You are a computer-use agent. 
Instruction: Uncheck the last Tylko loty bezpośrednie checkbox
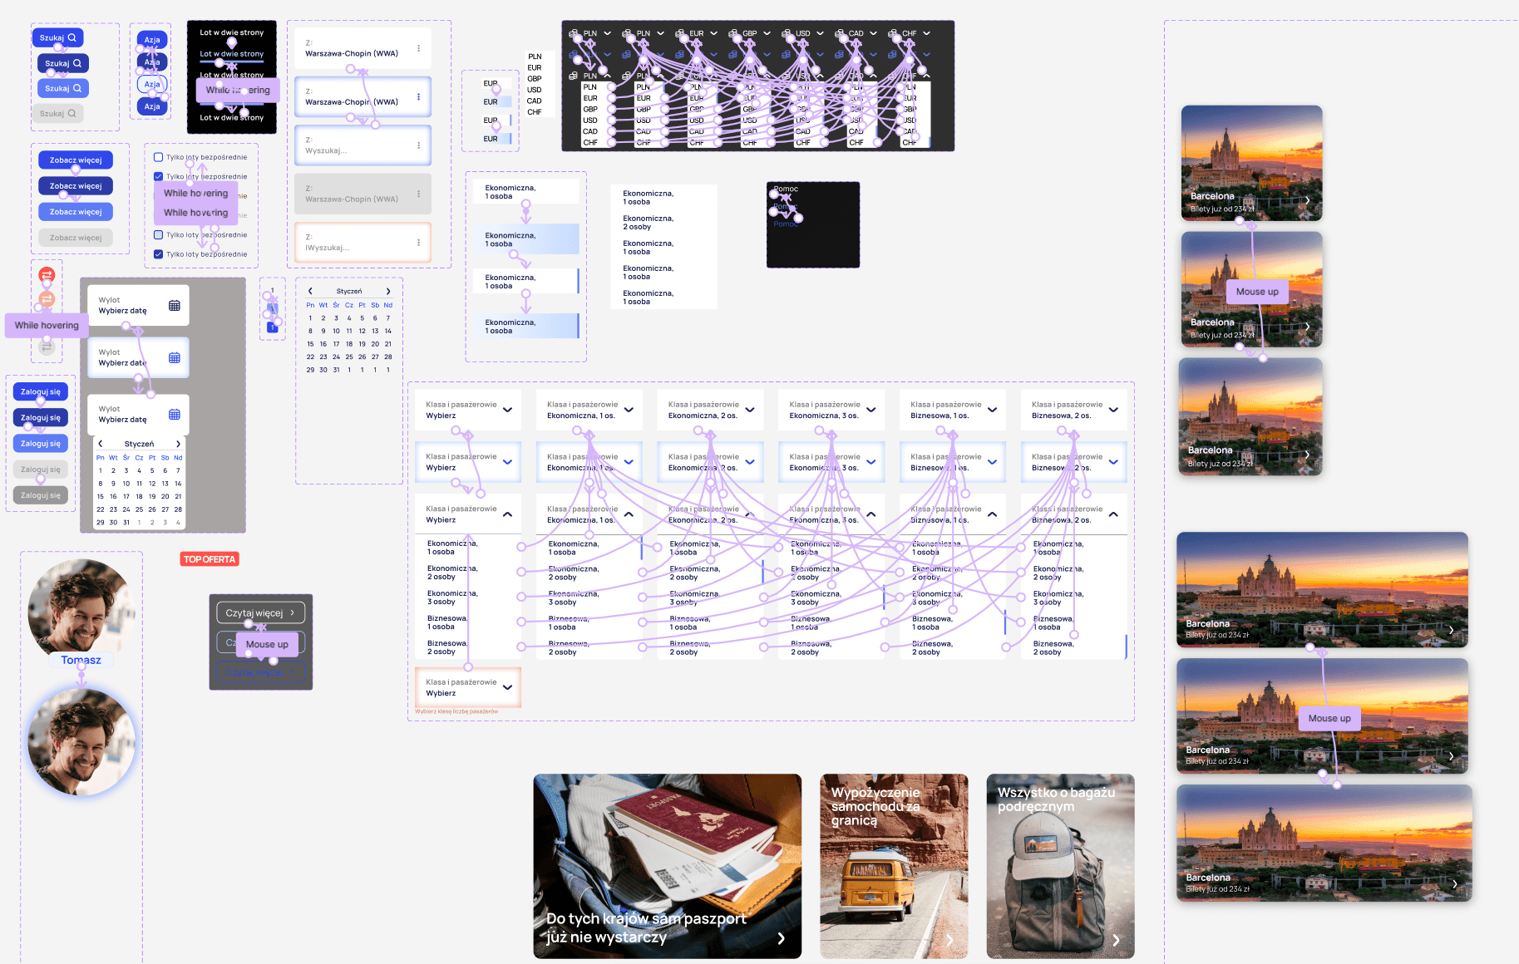(x=159, y=254)
